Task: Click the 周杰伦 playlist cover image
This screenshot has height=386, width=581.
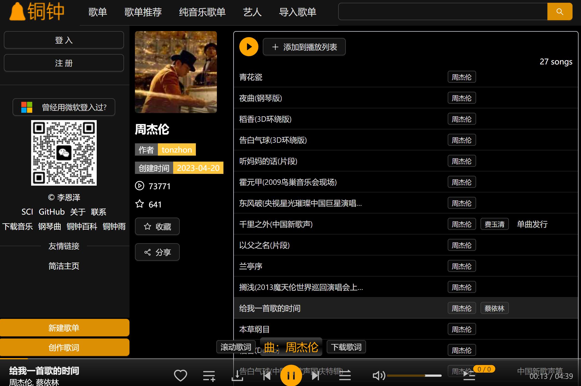Action: pyautogui.click(x=176, y=72)
